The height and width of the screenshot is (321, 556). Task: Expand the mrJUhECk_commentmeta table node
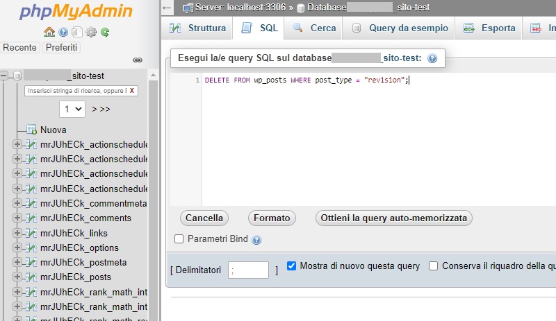click(x=17, y=203)
